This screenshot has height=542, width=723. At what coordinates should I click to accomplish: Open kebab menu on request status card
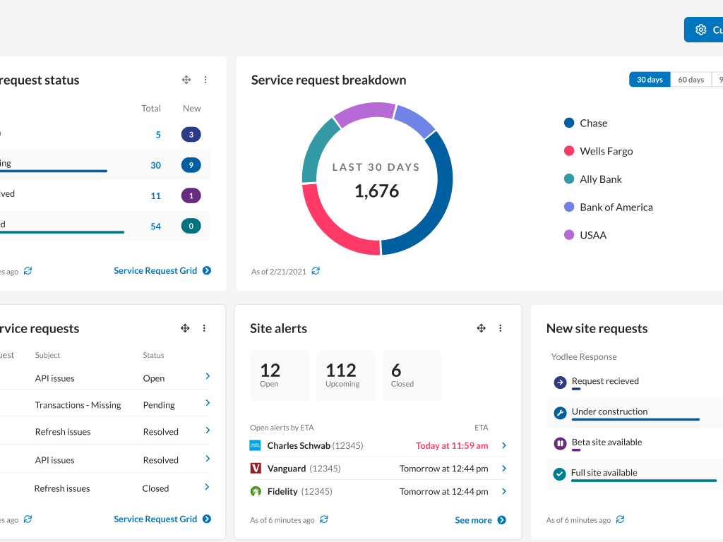(205, 80)
